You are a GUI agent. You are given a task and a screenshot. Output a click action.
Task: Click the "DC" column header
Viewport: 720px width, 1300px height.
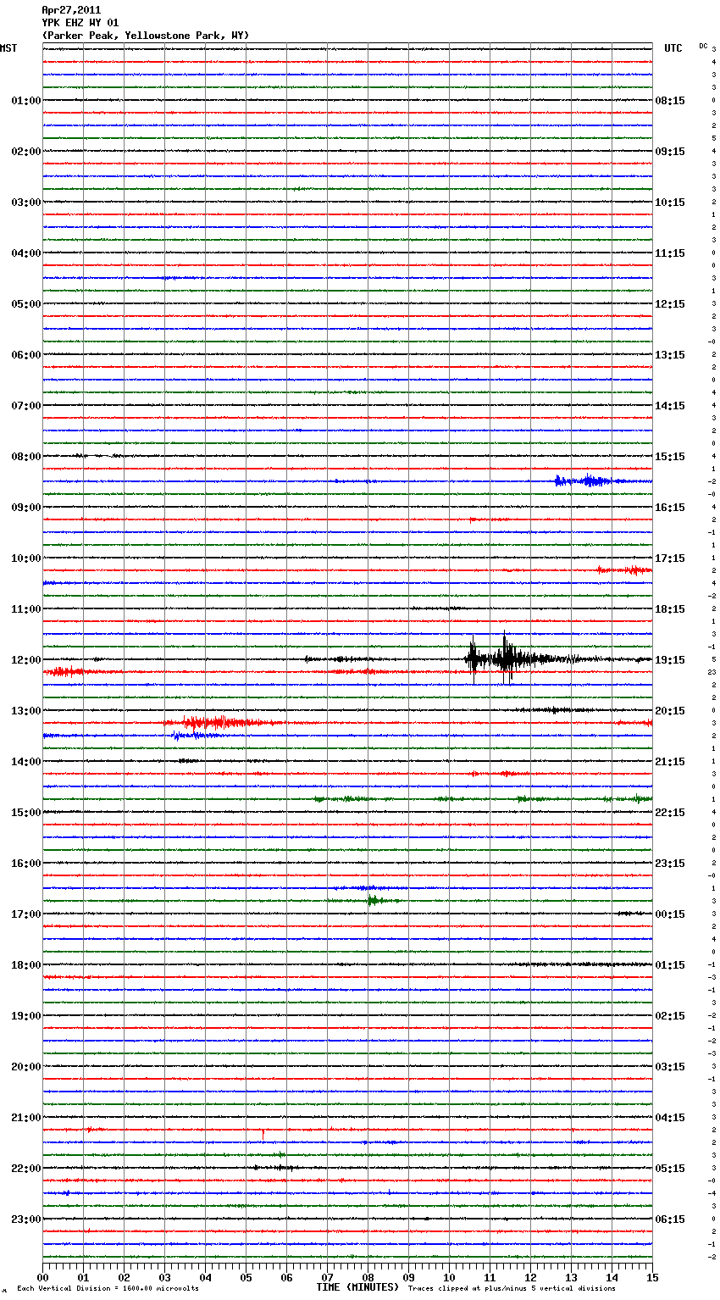(703, 46)
